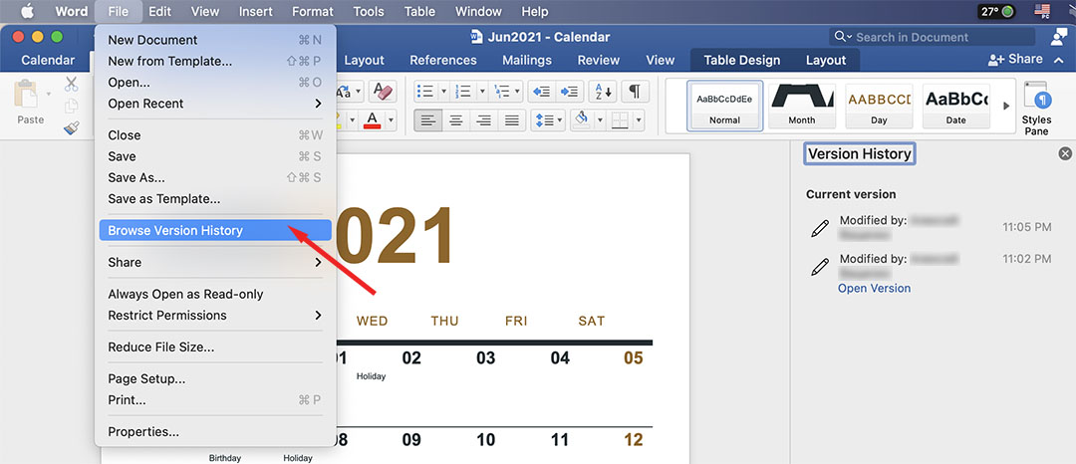Click the bulleted list icon
Screen dimensions: 1076x464
pyautogui.click(x=426, y=92)
